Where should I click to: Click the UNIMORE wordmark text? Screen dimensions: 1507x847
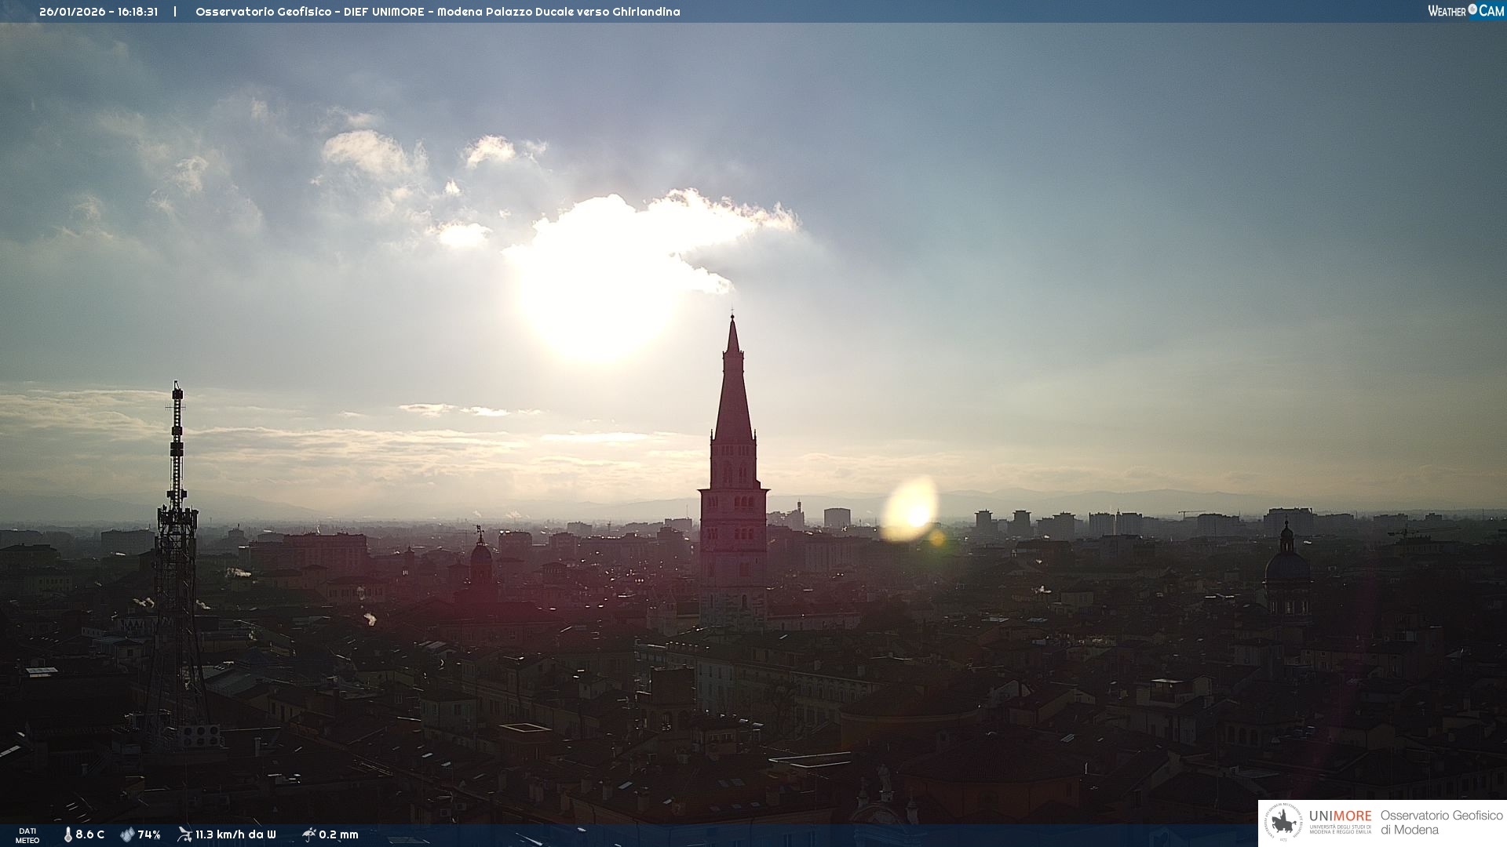coord(1340,816)
